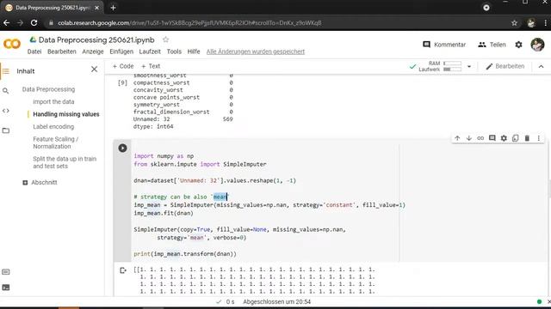The image size is (551, 309).
Task: Click the Colab logo
Action: (12, 44)
